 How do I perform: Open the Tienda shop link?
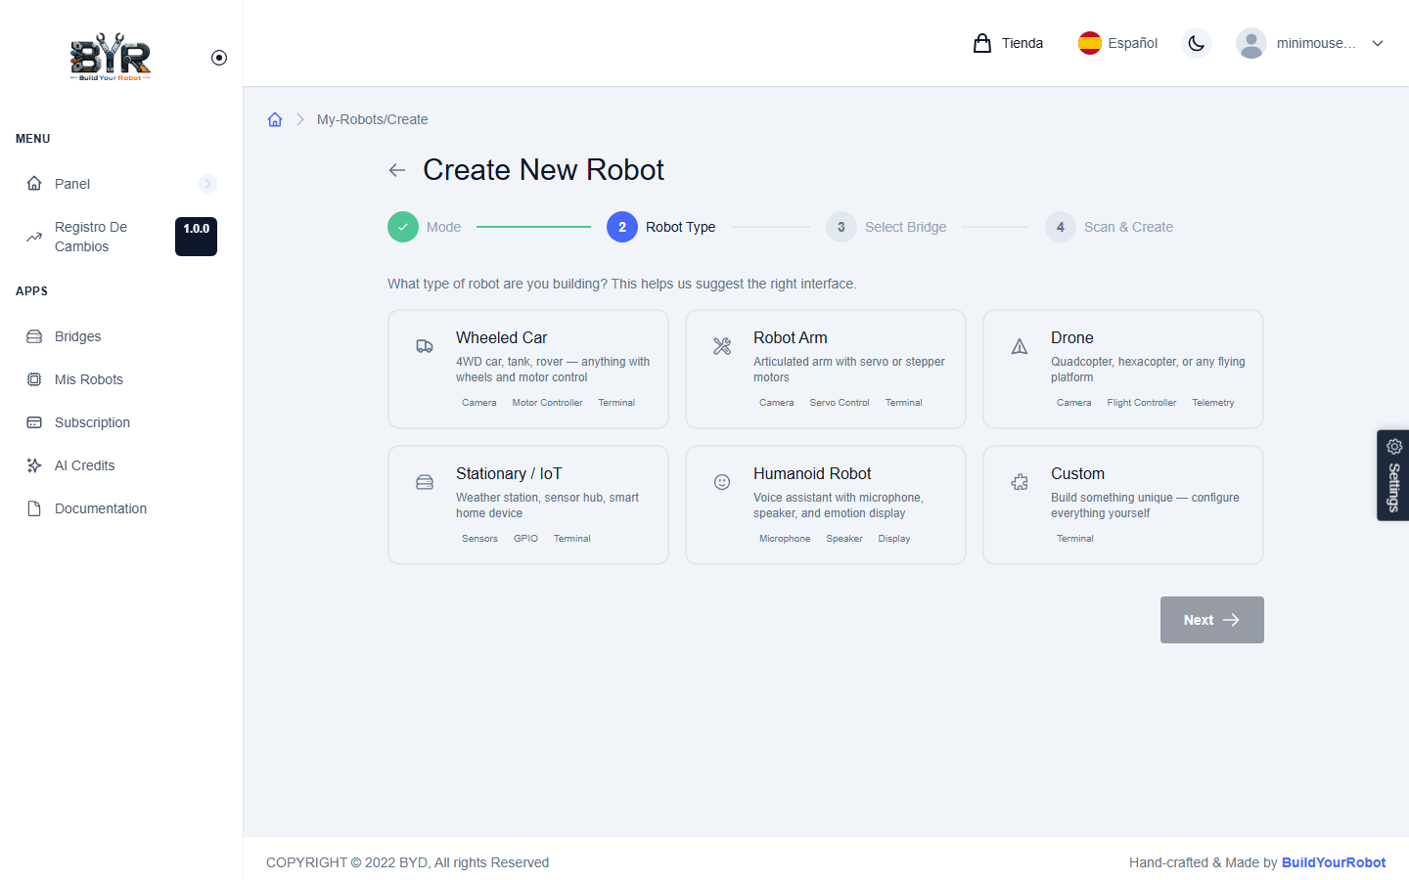coord(1008,43)
